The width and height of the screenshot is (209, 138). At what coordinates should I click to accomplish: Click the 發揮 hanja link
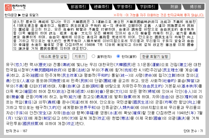tap(127, 97)
